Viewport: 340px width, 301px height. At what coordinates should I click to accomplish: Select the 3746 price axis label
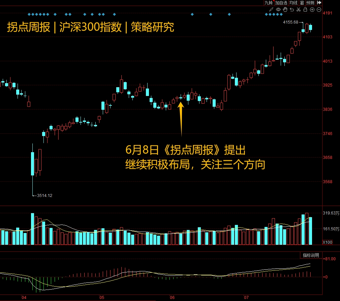(328, 133)
